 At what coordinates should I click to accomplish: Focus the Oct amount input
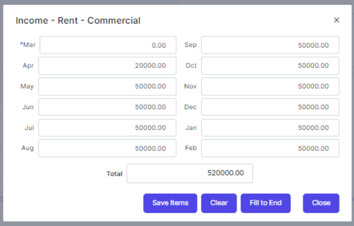click(270, 66)
